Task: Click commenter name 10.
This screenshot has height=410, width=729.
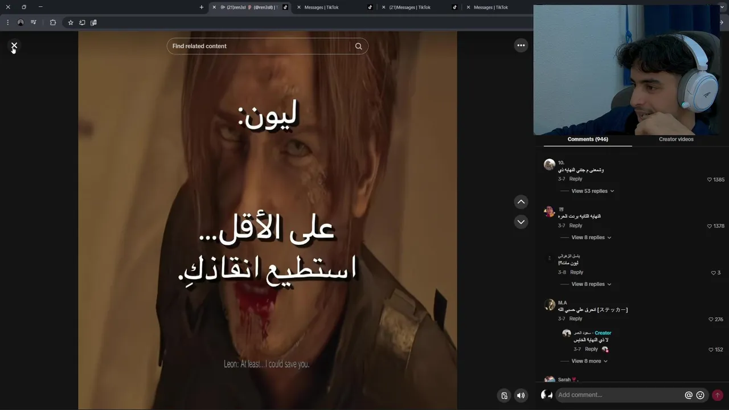Action: (561, 163)
